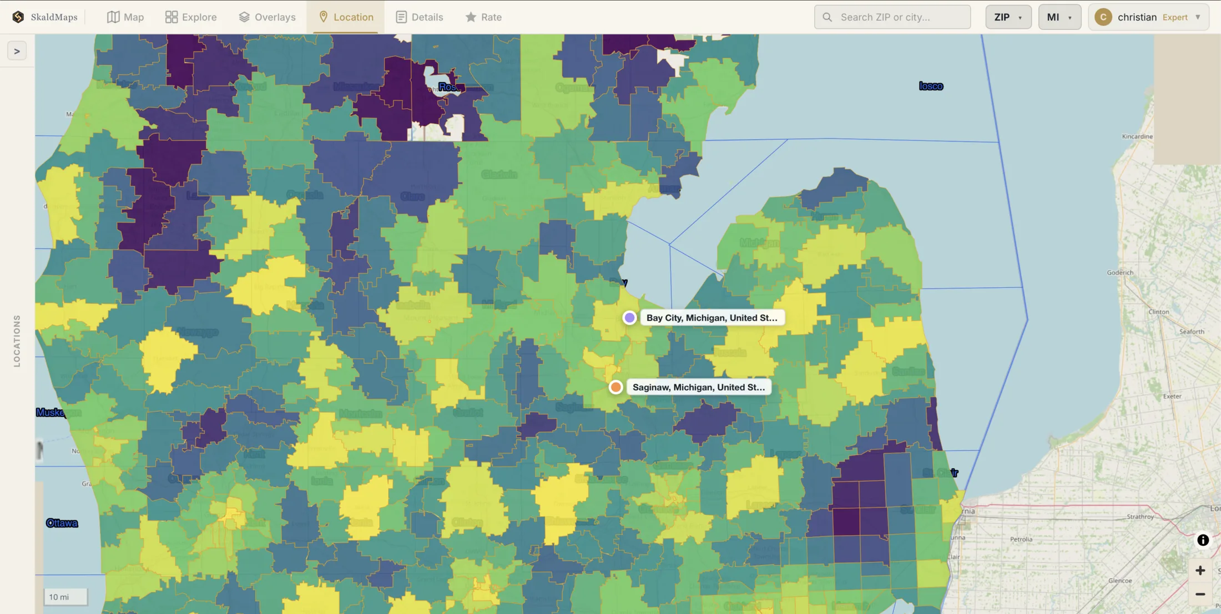Image resolution: width=1221 pixels, height=614 pixels.
Task: Click the Petrolia town label
Action: pos(1021,539)
